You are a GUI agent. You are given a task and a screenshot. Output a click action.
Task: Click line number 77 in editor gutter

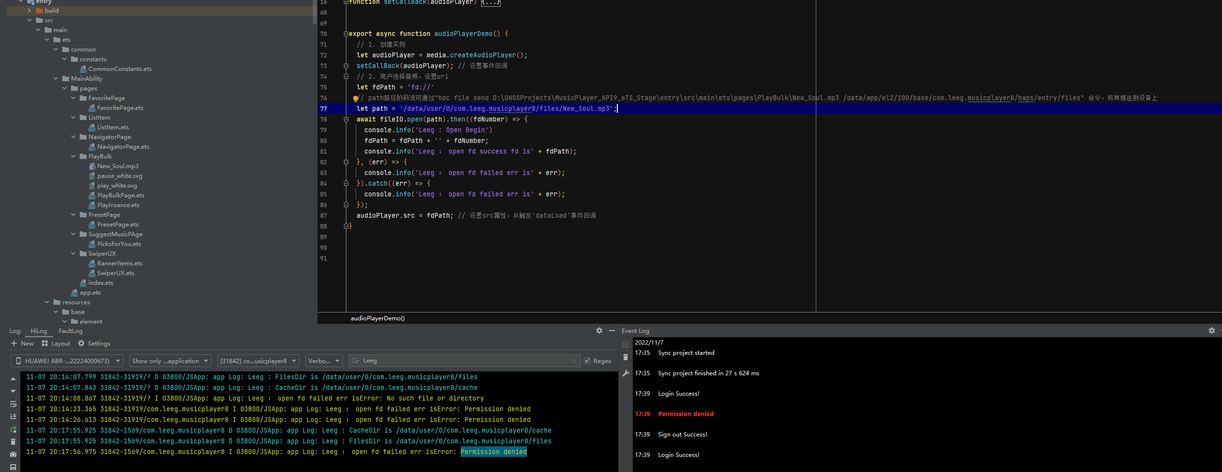pyautogui.click(x=323, y=109)
